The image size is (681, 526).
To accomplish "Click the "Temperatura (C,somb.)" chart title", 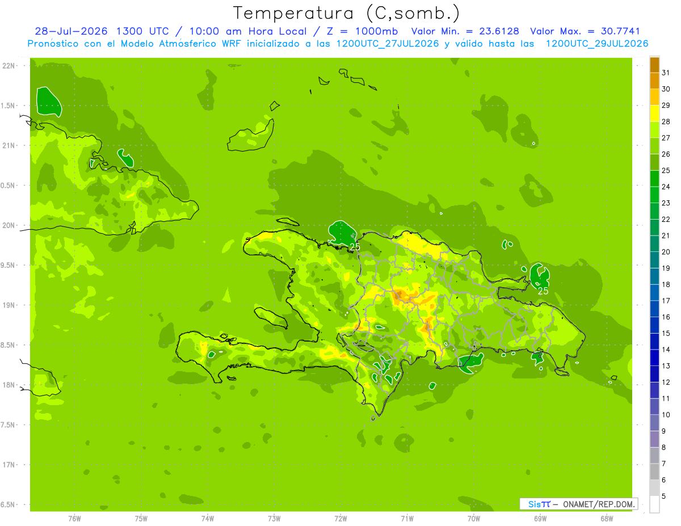I will (x=347, y=13).
